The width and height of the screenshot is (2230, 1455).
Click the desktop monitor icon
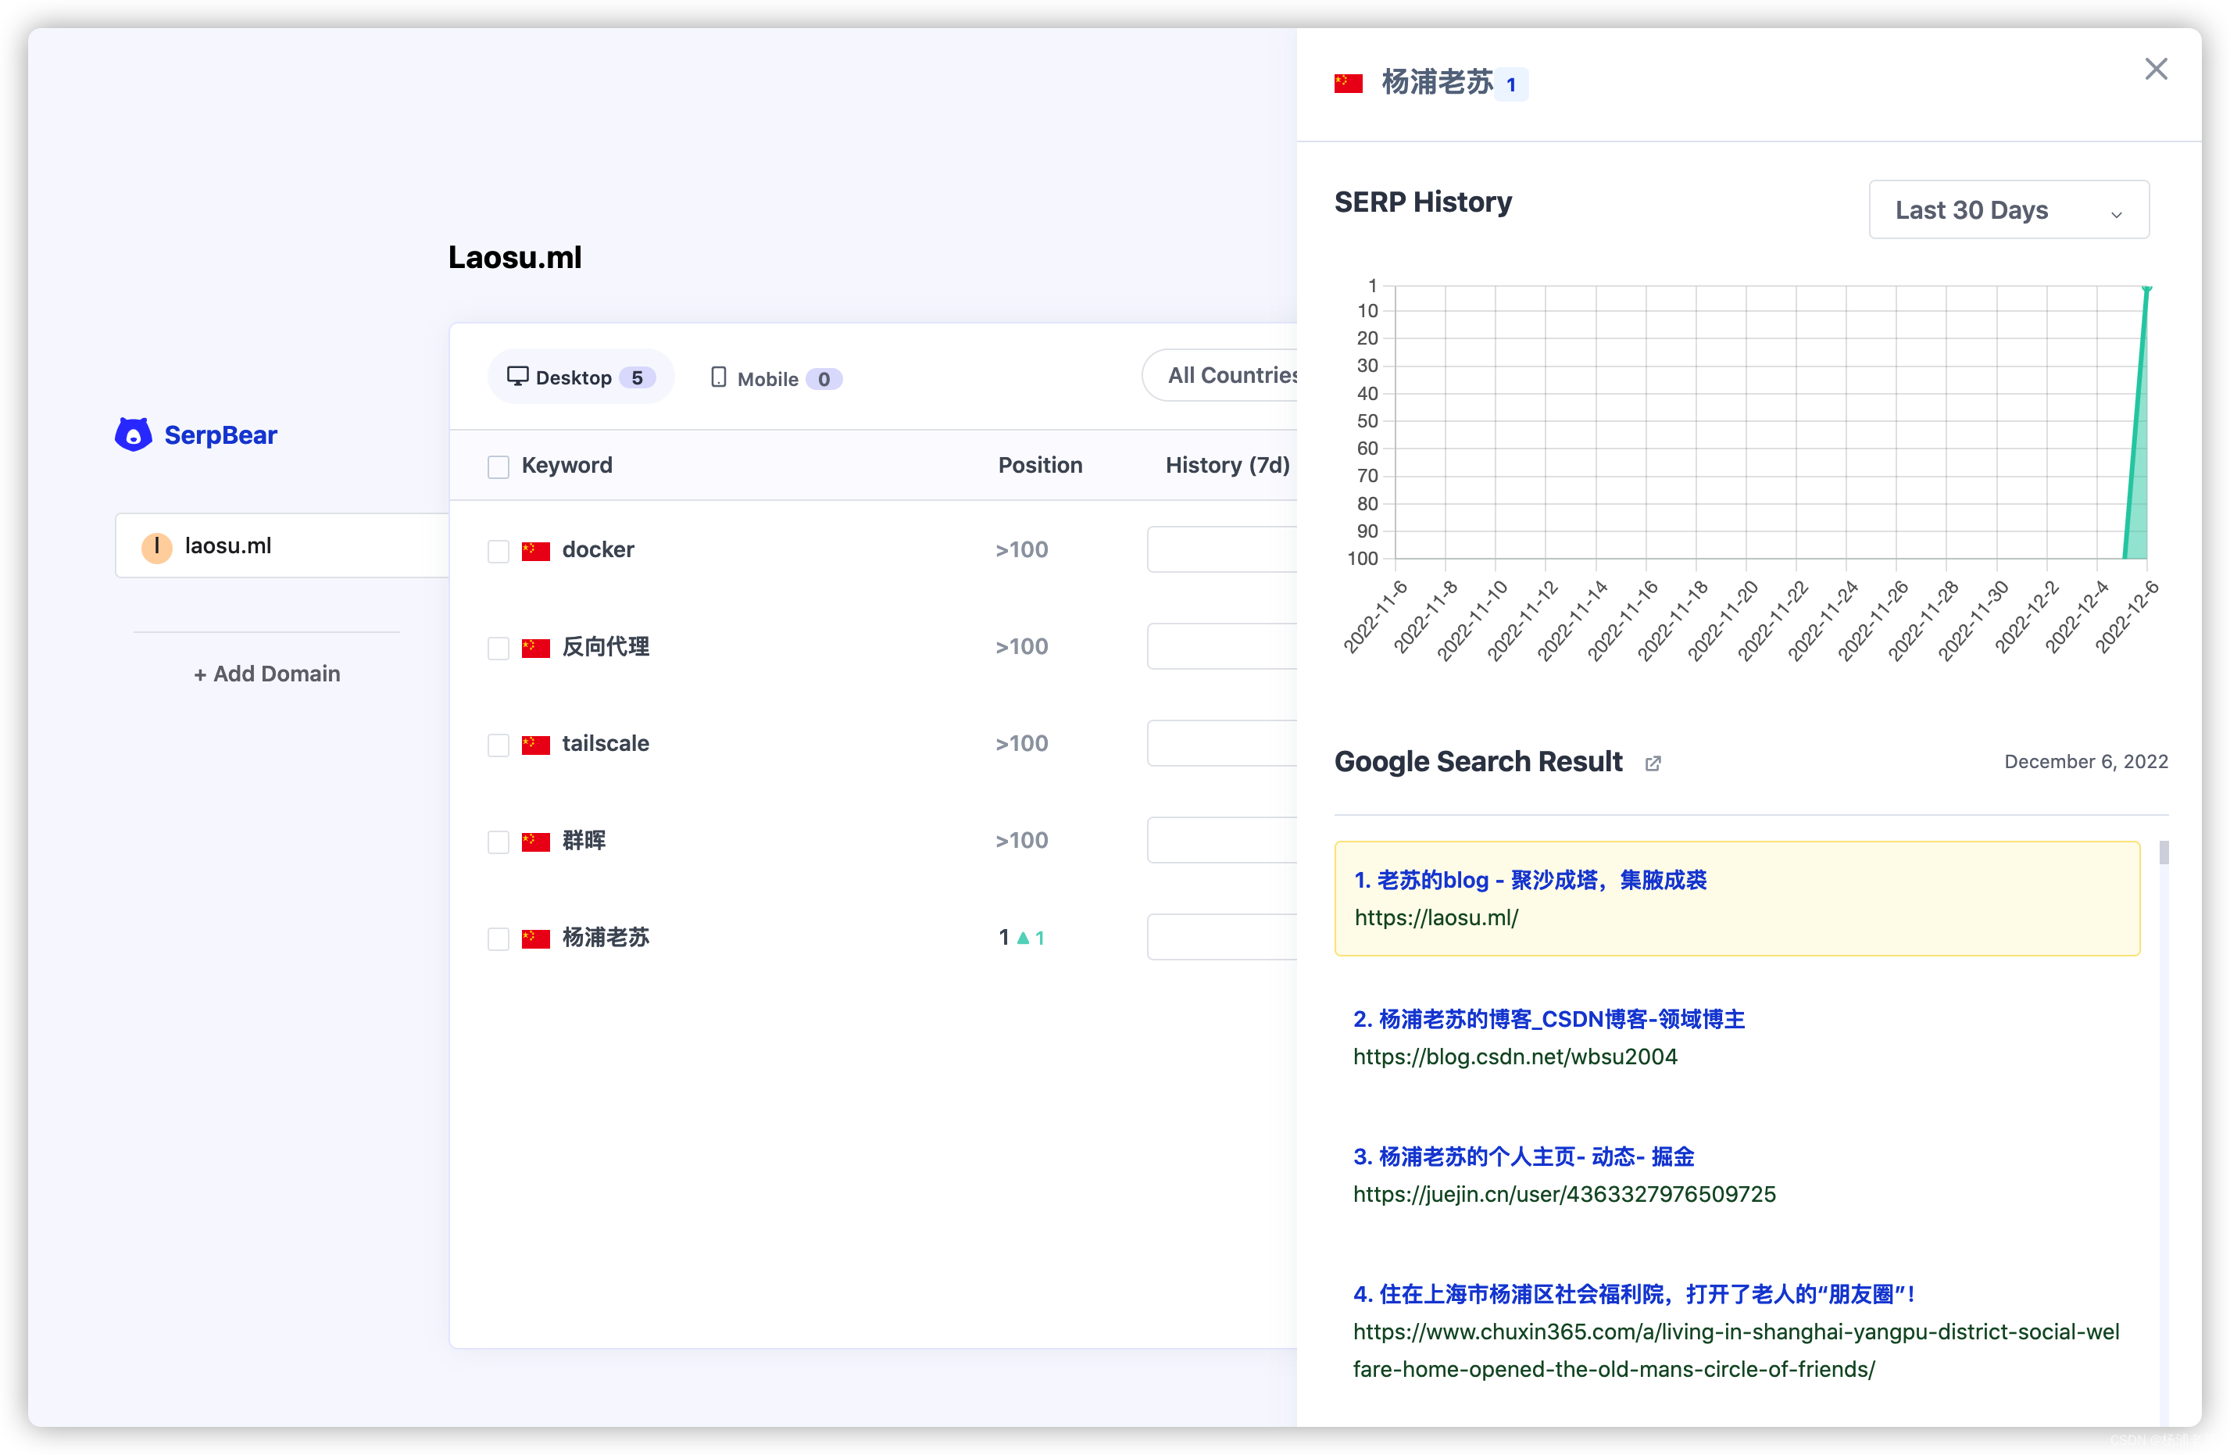517,377
